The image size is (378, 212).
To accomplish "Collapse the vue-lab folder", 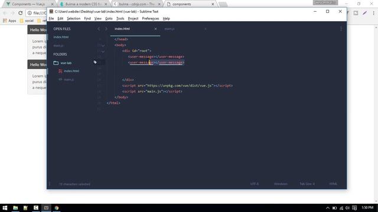I will pos(56,63).
